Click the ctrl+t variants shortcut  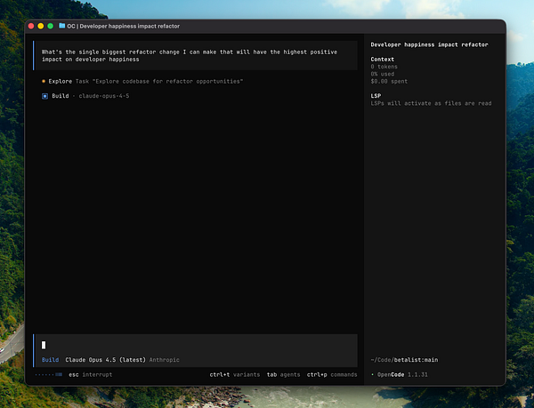click(235, 375)
